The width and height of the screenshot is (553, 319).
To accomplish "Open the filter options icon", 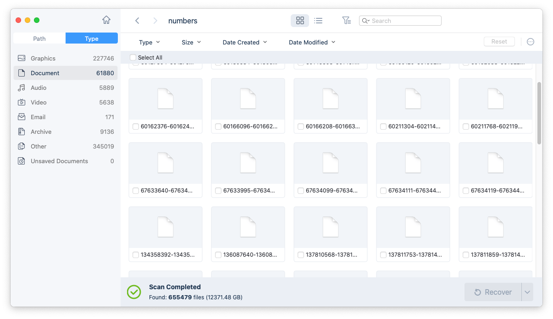I will pos(347,21).
